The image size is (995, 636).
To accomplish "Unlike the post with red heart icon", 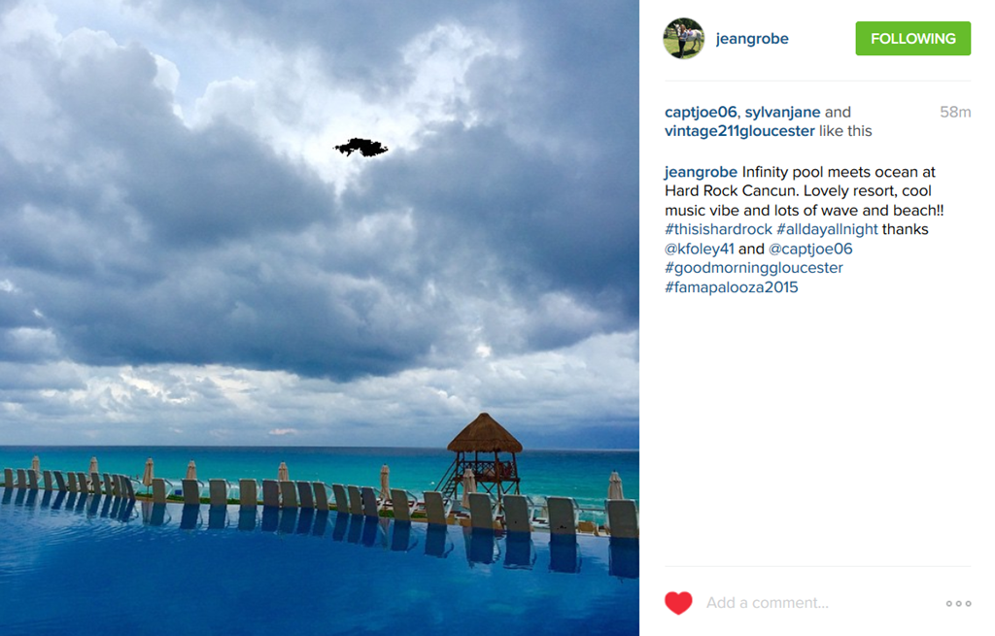I will tap(677, 602).
